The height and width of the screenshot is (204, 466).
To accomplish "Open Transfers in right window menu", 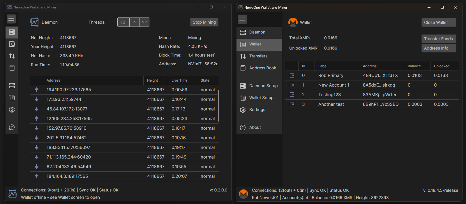I will coord(259,56).
